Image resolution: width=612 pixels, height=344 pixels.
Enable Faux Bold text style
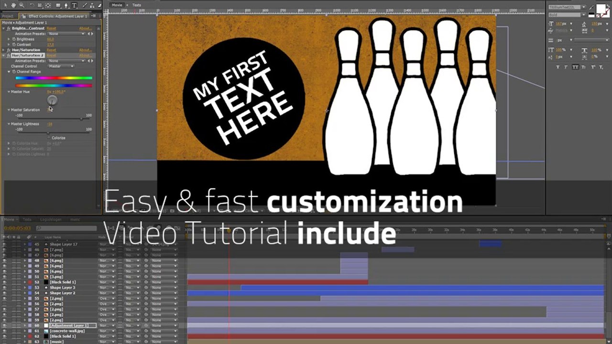[x=557, y=67]
